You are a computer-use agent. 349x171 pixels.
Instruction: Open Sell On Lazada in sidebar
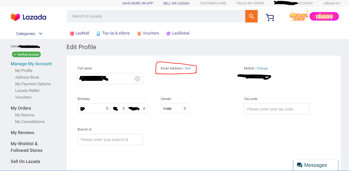pos(25,161)
